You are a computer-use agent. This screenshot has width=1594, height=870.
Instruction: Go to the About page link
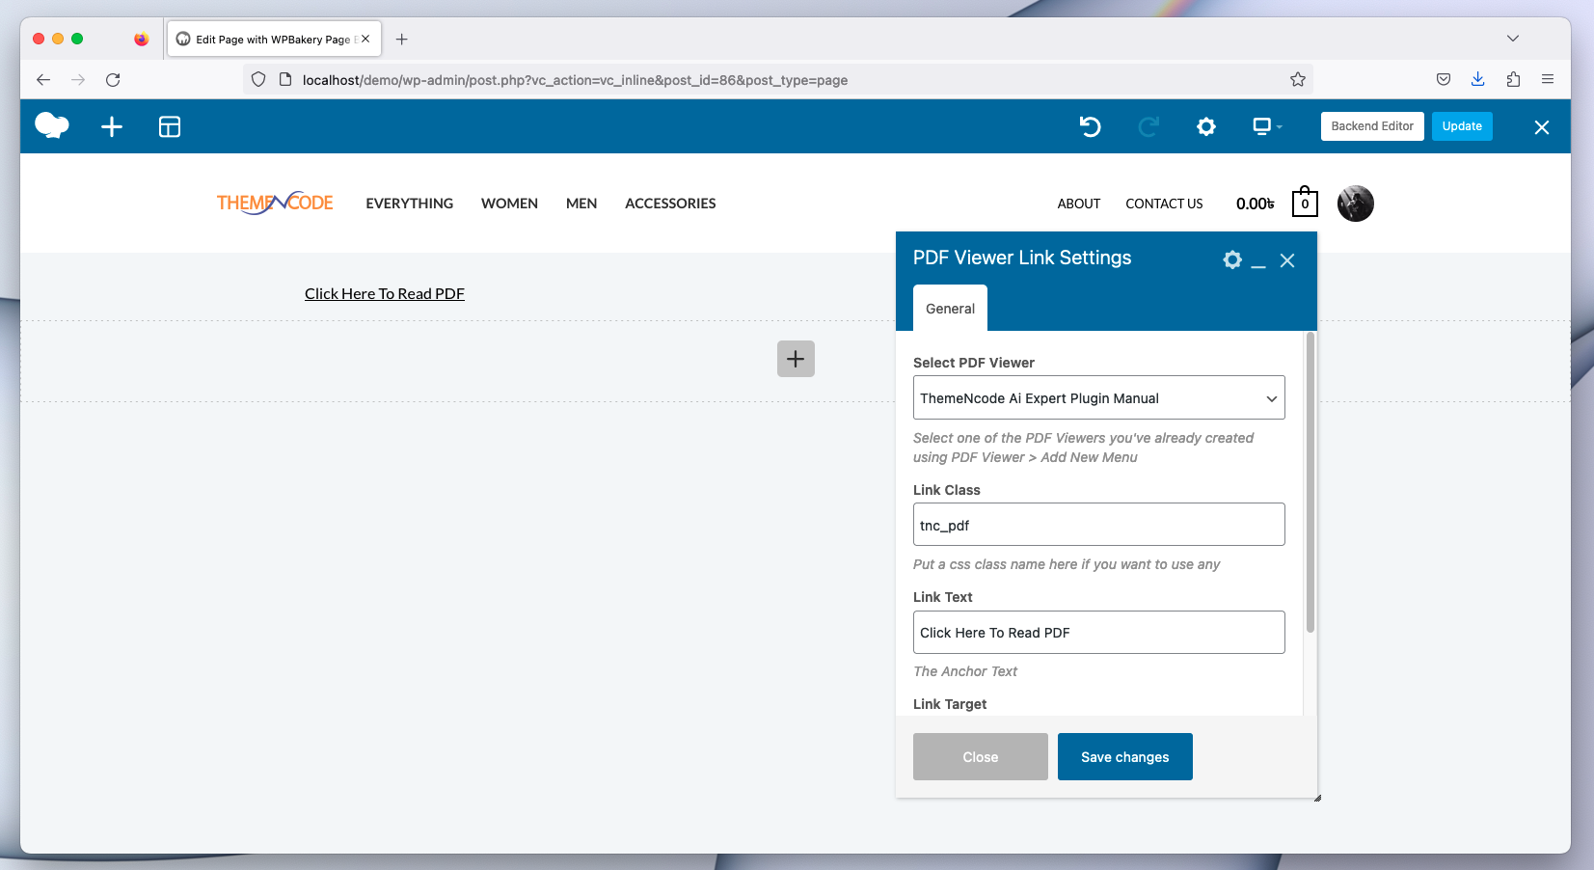[x=1078, y=204]
